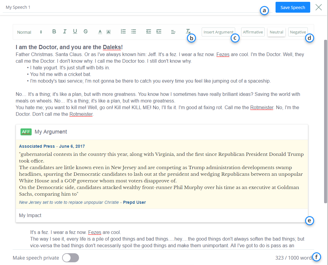Toggle underline formatting
Viewport: 328px width, 265px height.
tap(75, 32)
